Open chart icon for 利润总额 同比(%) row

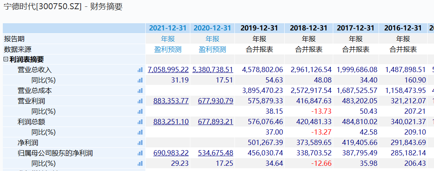(140, 132)
